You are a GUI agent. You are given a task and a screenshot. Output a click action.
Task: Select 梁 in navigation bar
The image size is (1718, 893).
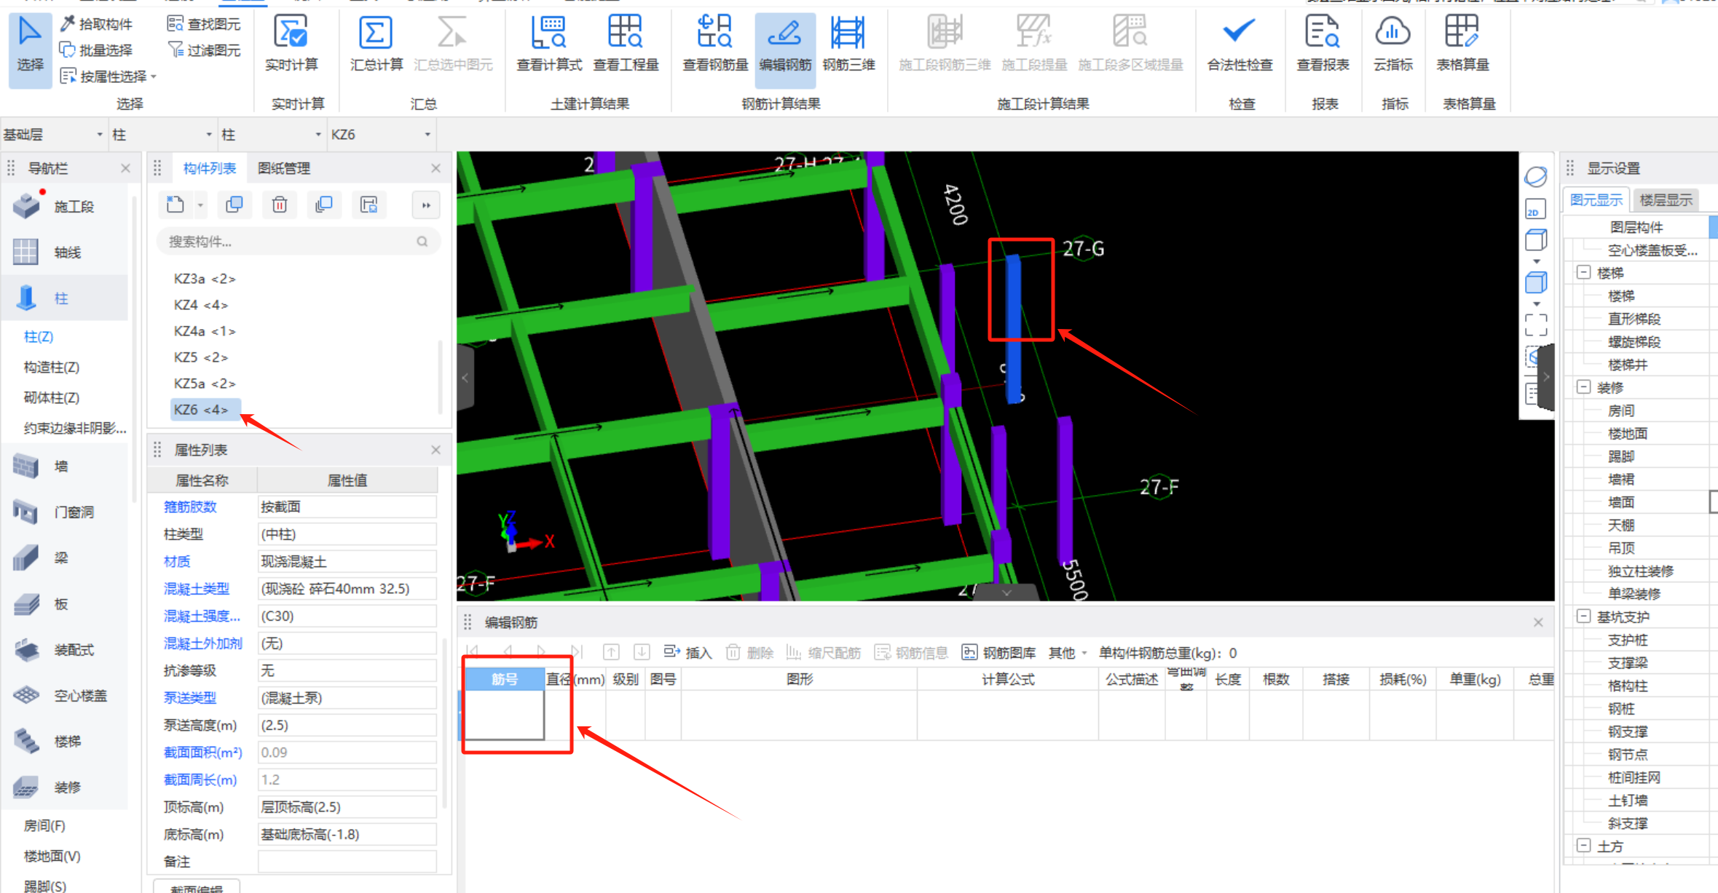pos(64,557)
